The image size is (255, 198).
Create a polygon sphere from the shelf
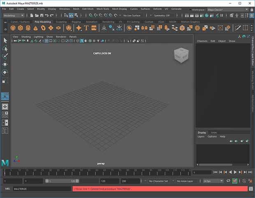[13, 28]
